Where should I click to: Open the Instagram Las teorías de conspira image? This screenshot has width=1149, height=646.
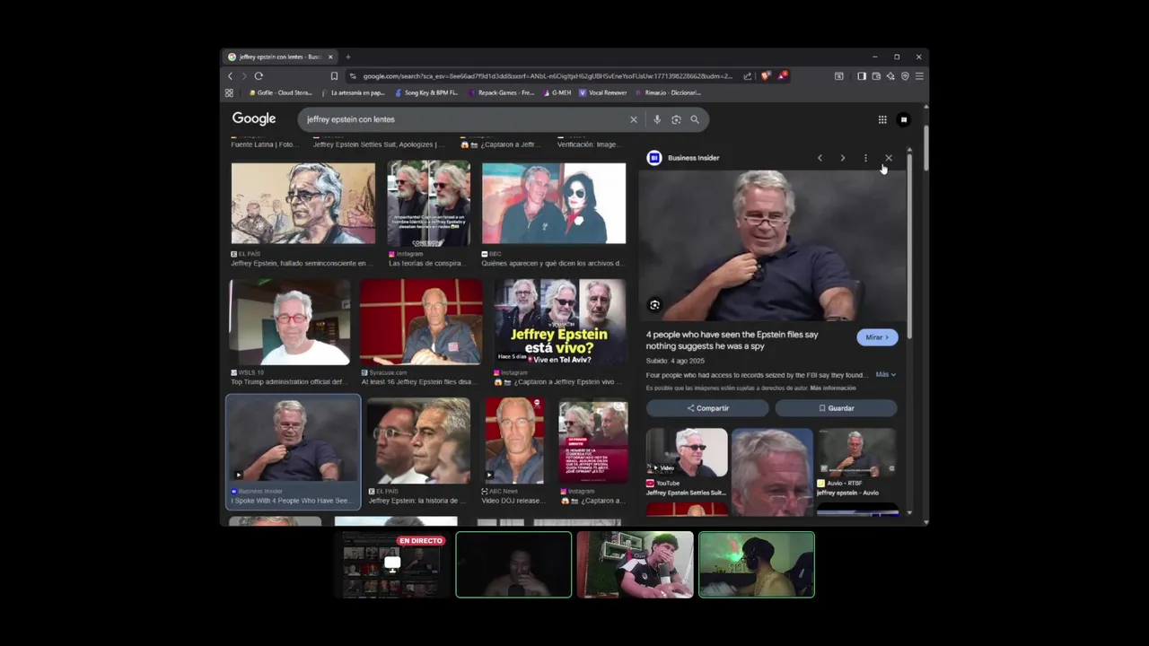[x=428, y=203]
